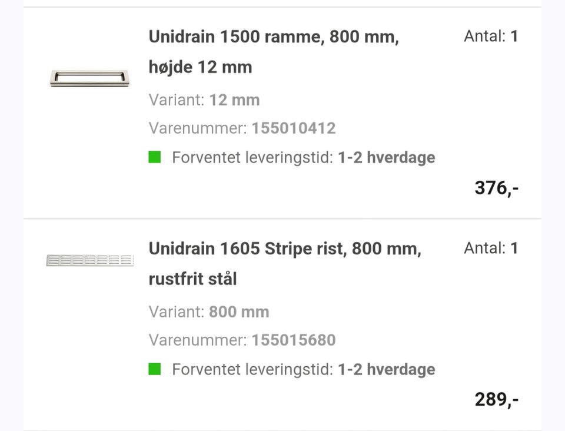Viewport: 565px width, 431px height.
Task: Click item number 155010412
Action: click(x=293, y=128)
